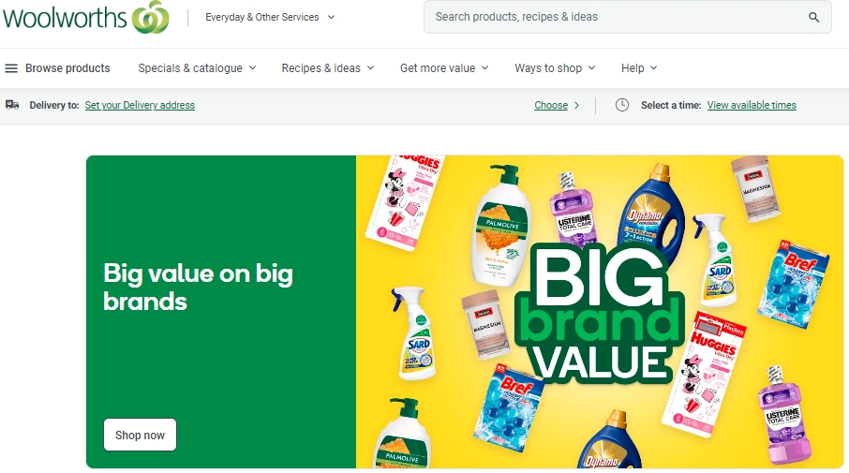Click the search magnifier icon
Screen dimensions: 849x473
tap(813, 17)
